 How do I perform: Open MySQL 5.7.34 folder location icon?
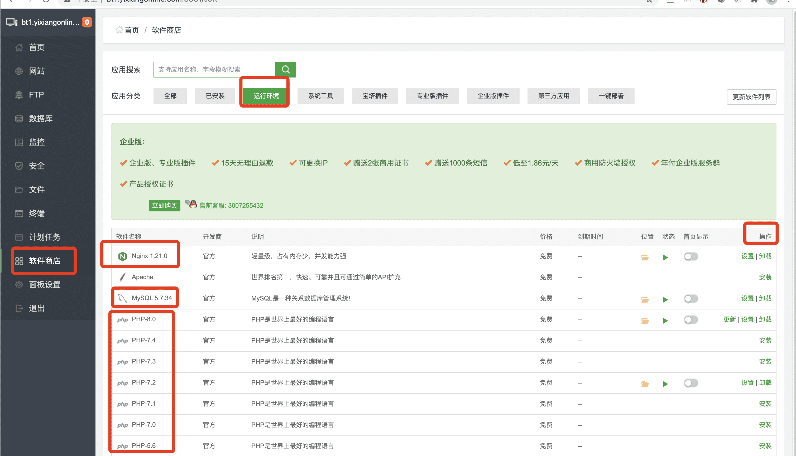coord(645,300)
